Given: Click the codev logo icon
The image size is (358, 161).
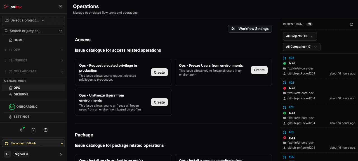Looking at the screenshot, I should pyautogui.click(x=6, y=7).
